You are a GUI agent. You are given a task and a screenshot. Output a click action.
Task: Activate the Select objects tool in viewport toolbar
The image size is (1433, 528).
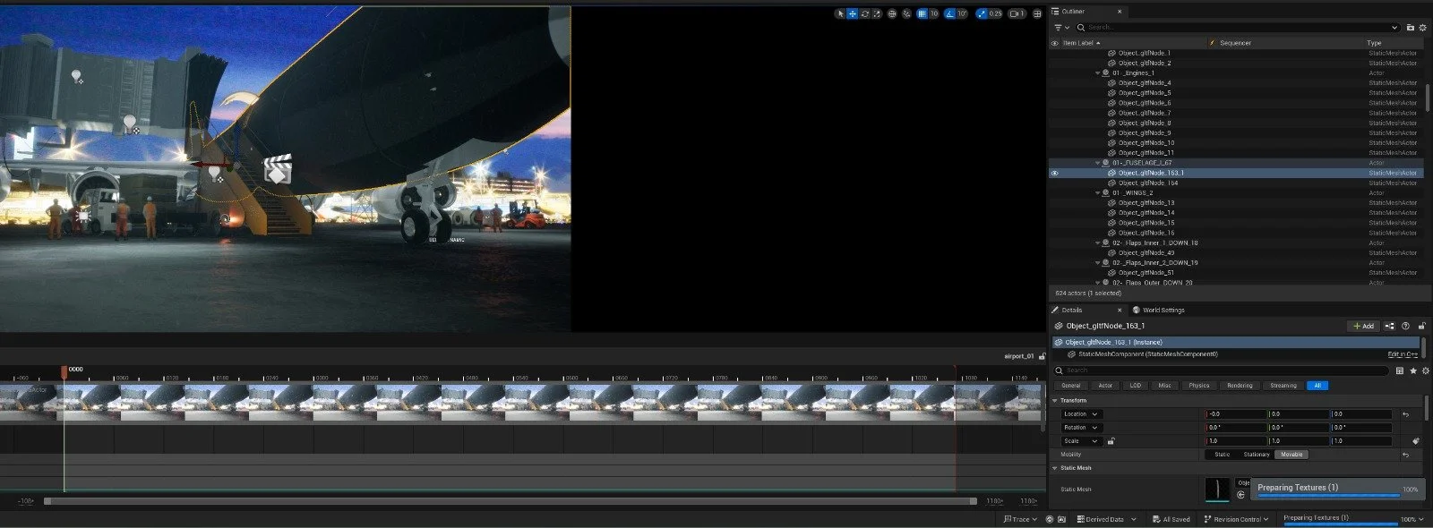pyautogui.click(x=839, y=13)
